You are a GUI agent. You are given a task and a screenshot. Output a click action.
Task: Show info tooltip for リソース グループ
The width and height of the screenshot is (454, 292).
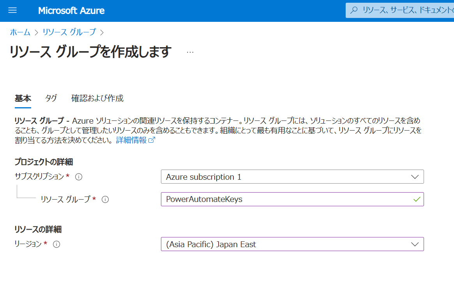coord(105,200)
